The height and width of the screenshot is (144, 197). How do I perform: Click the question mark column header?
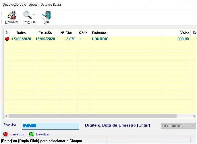coord(7,33)
